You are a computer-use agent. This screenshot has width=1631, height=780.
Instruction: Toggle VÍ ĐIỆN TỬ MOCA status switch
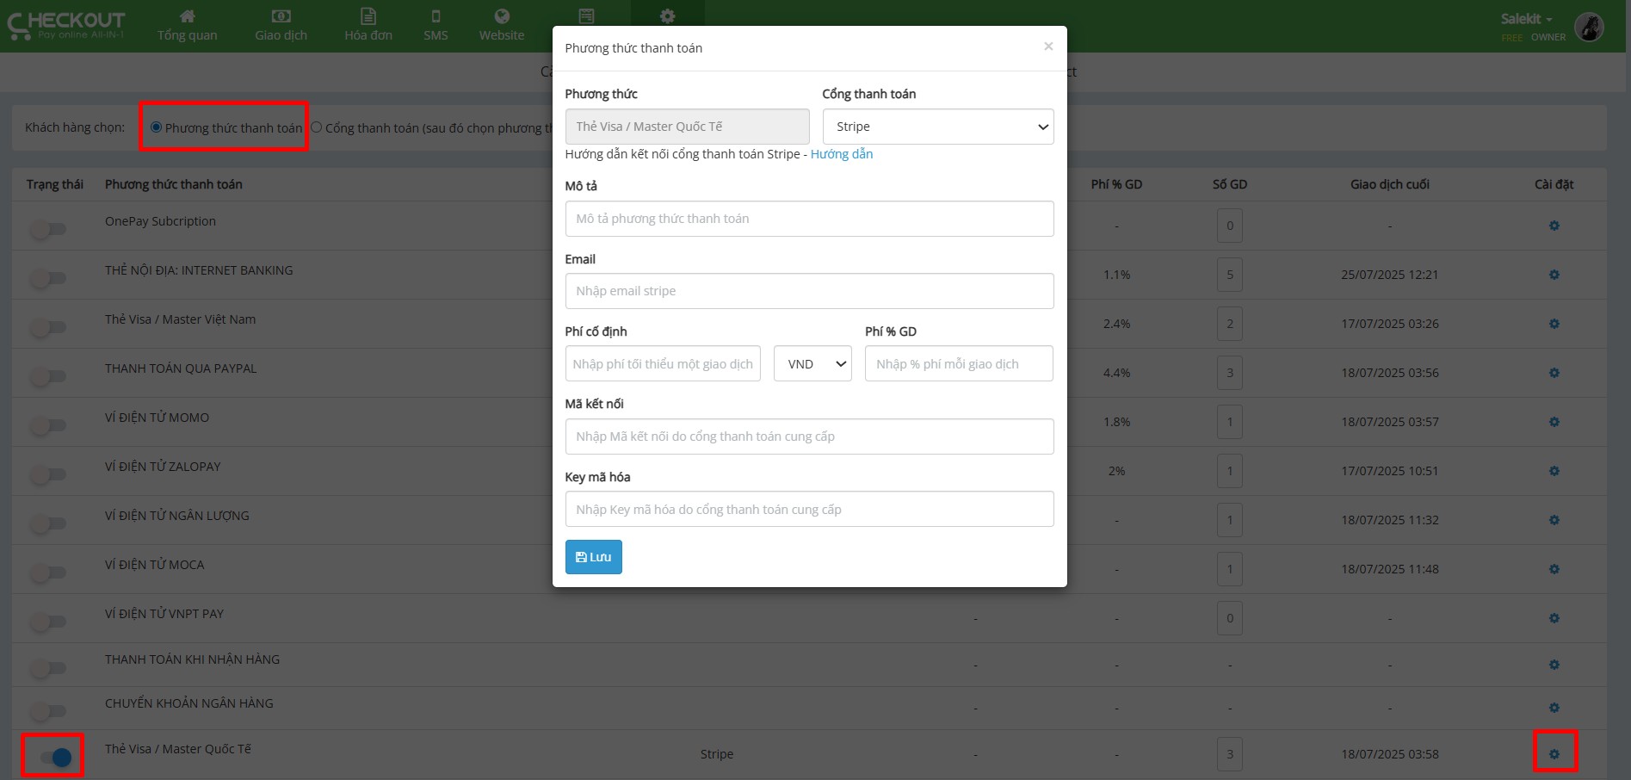point(48,573)
